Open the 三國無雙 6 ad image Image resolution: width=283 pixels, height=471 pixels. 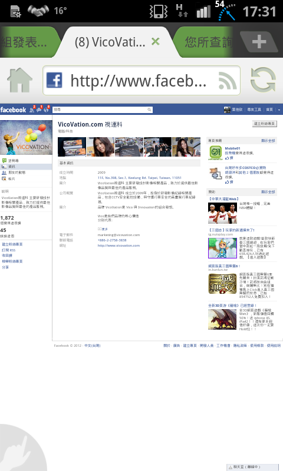[222, 284]
